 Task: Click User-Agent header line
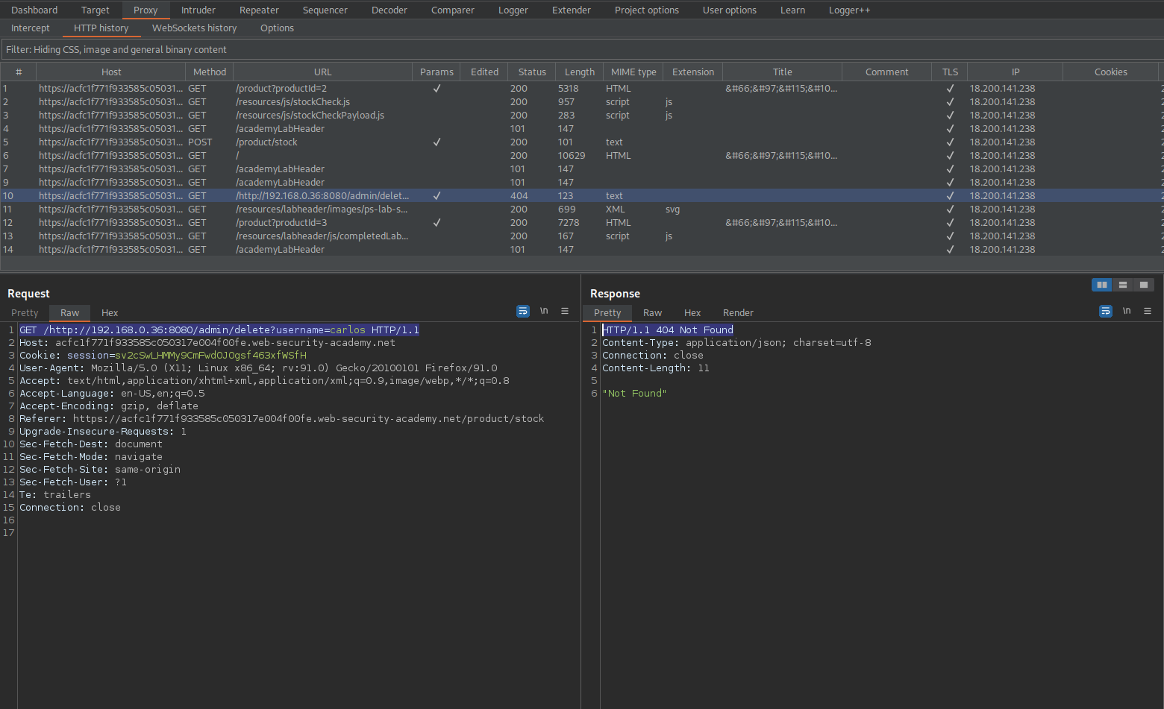(258, 368)
